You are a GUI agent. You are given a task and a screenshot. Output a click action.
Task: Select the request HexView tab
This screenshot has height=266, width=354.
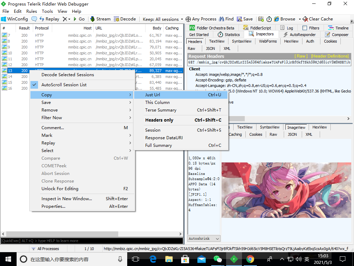click(291, 41)
